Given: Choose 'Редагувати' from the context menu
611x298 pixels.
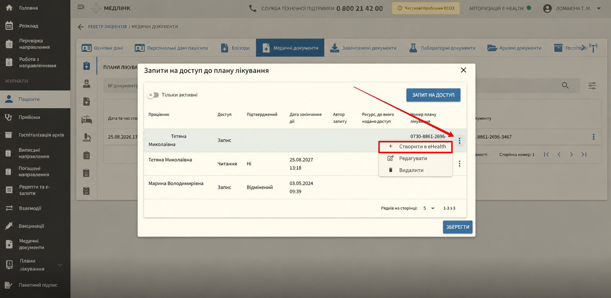Looking at the screenshot, I should [x=416, y=159].
